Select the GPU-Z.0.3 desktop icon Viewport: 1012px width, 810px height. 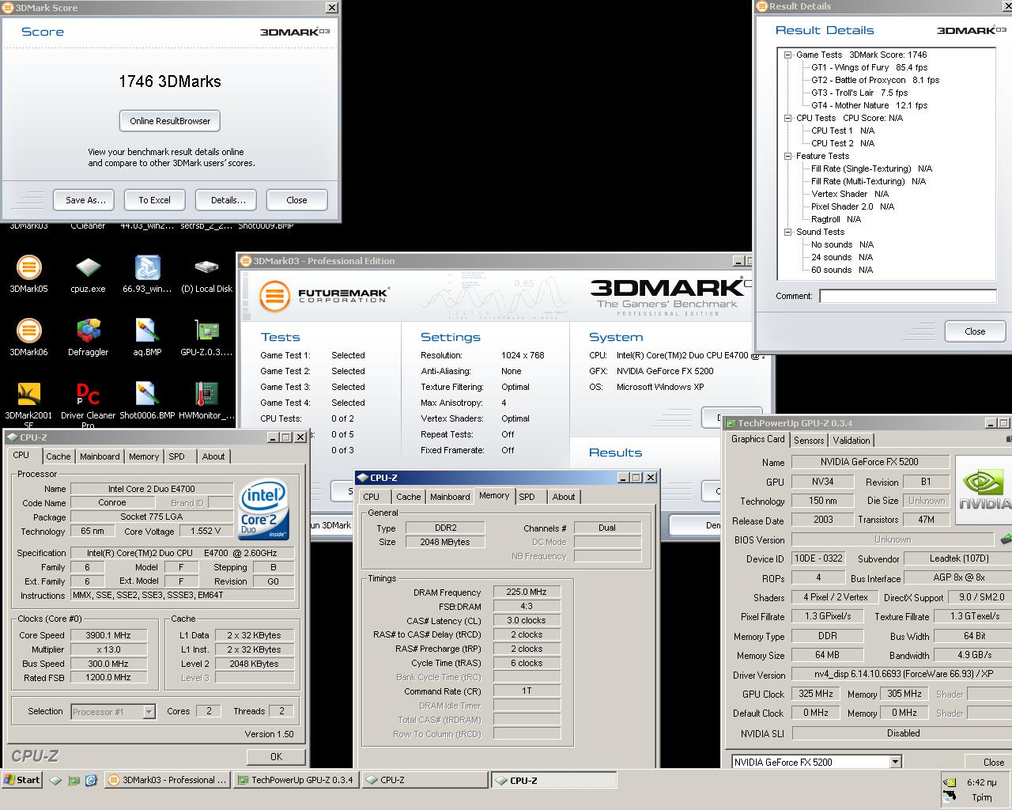pos(206,337)
